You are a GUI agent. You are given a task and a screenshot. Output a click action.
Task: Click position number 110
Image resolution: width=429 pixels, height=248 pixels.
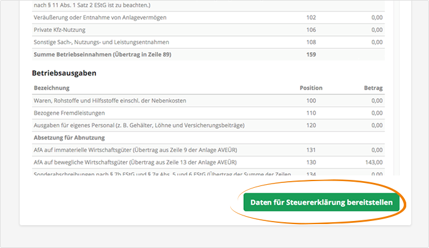(311, 113)
